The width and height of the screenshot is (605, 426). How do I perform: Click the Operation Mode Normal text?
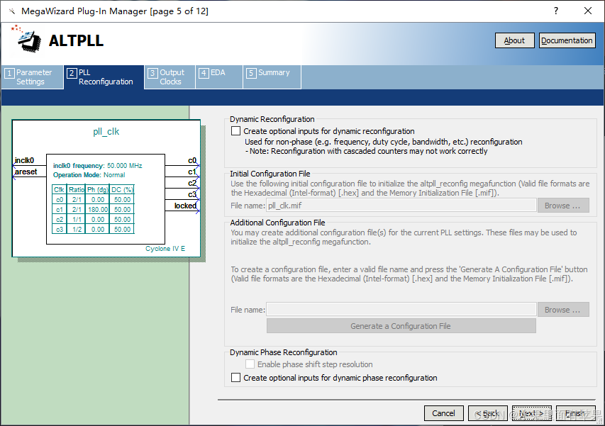[89, 175]
